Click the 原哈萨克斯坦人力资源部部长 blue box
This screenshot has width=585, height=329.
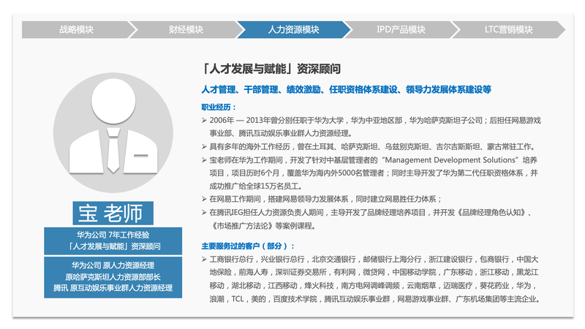tap(112, 278)
